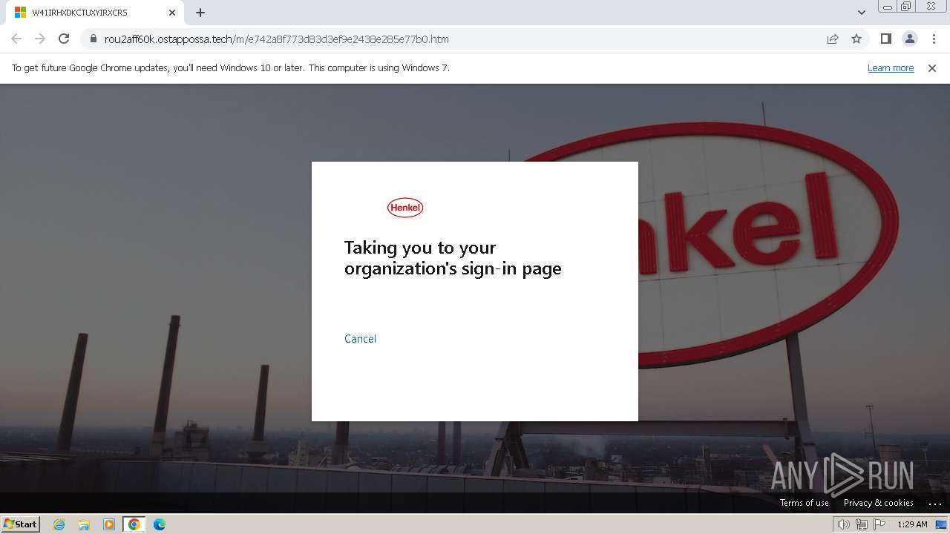Expand the tab search dropdown arrow

point(861,13)
